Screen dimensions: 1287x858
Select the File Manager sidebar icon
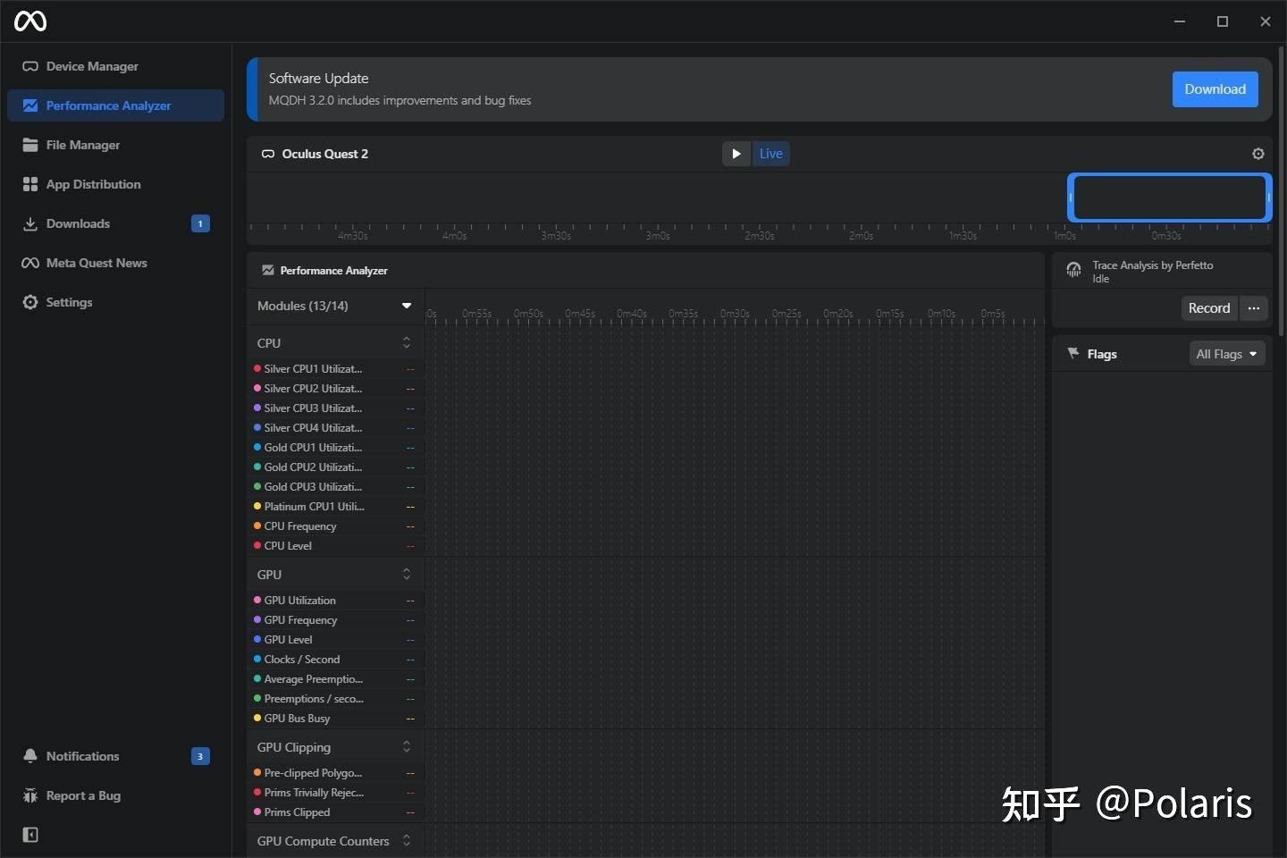click(29, 145)
